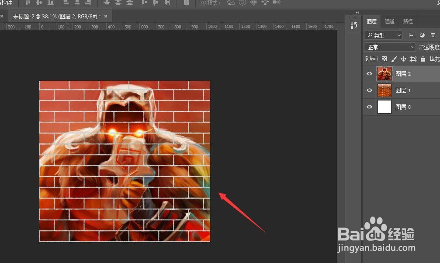Image resolution: width=440 pixels, height=263 pixels.
Task: Click align bottom edges icon
Action: pos(51,3)
